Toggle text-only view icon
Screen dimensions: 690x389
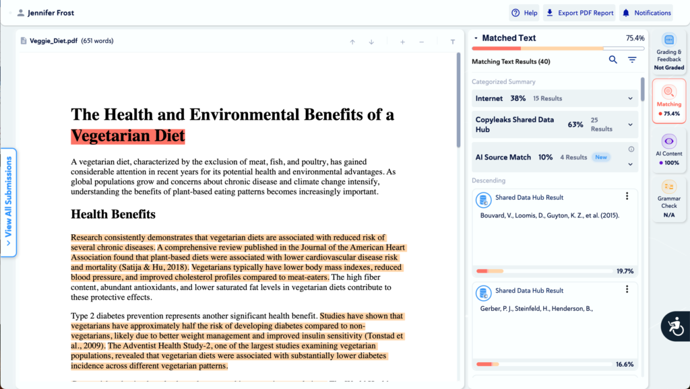coord(452,42)
